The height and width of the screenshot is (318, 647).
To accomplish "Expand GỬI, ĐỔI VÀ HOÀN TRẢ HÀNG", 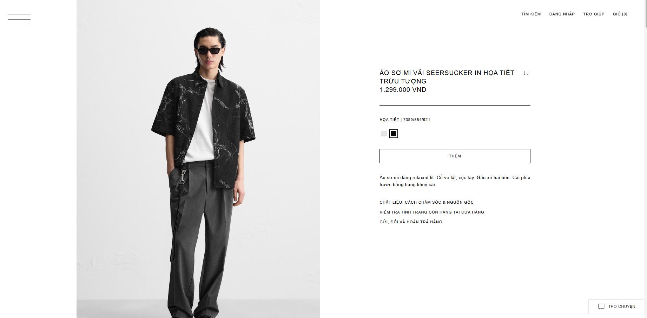I will click(411, 222).
